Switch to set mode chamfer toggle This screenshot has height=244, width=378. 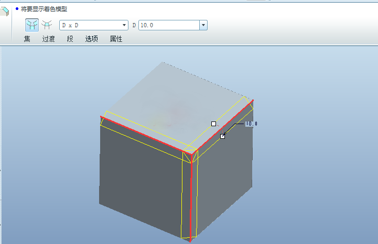[32, 25]
